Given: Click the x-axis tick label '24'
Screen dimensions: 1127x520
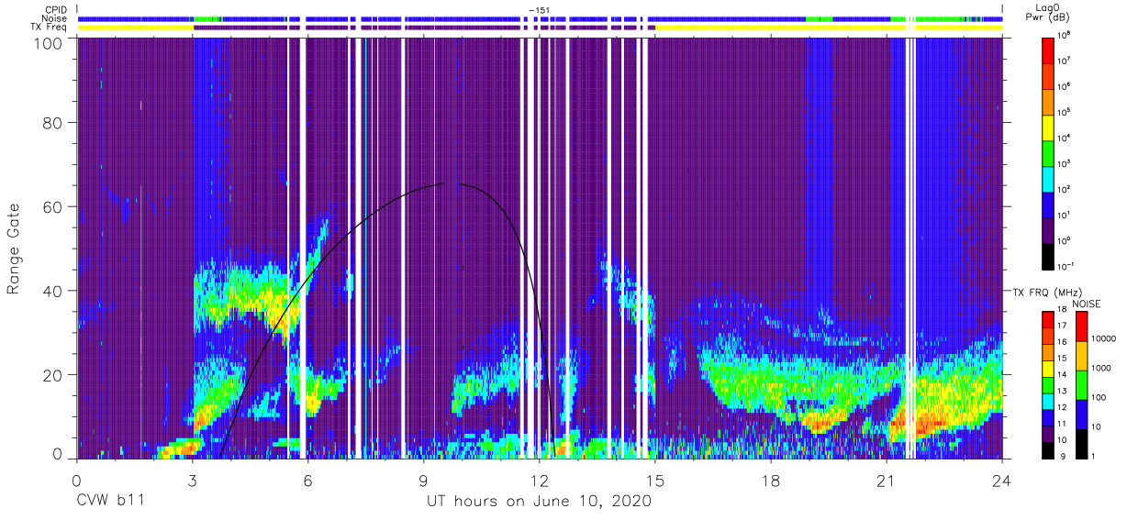Looking at the screenshot, I should (1001, 481).
